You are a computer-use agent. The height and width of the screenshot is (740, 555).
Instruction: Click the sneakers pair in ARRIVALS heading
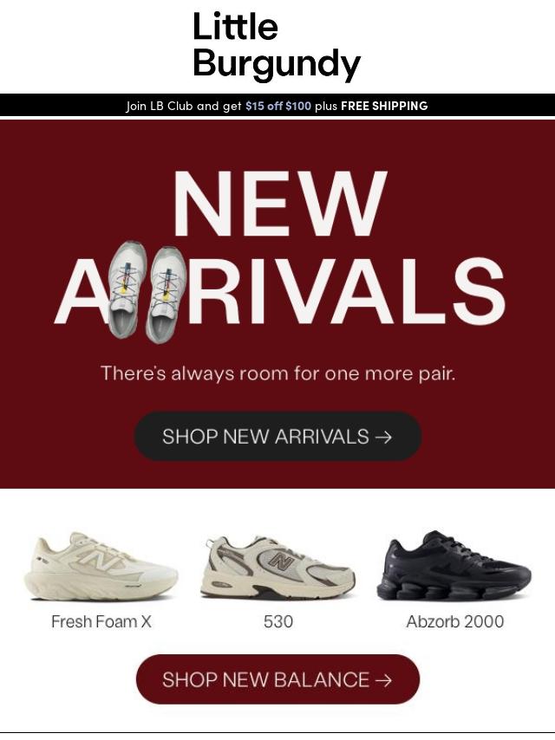pos(147,292)
